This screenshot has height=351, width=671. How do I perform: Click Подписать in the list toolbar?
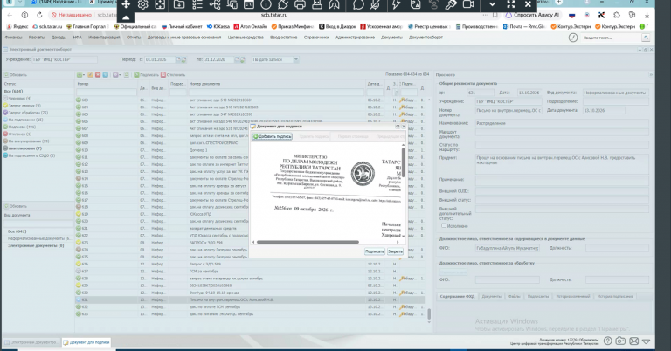point(147,75)
